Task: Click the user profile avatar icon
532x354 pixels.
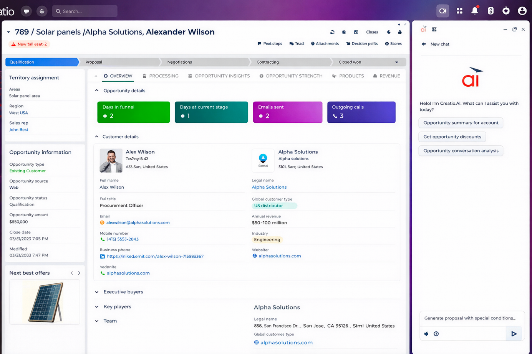Action: tap(522, 11)
